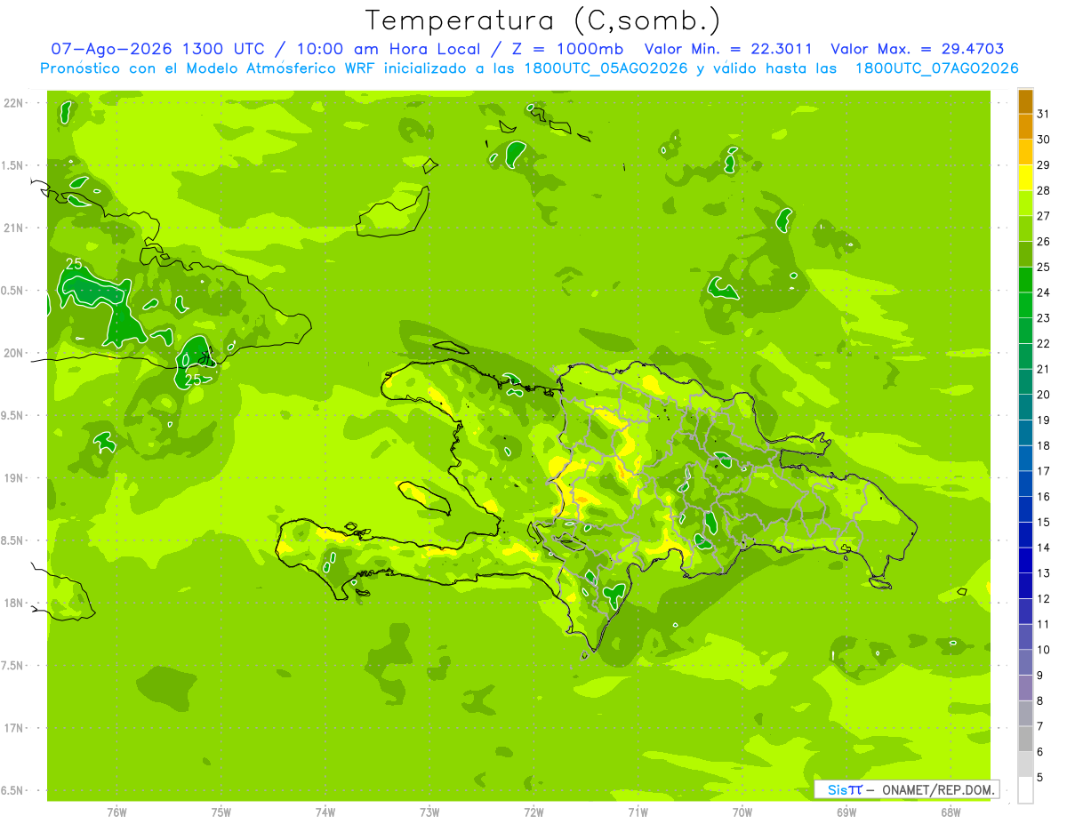Viewport: 1067px width, 824px height.
Task: Click the '76W' longitude axis label
Action: pyautogui.click(x=116, y=812)
